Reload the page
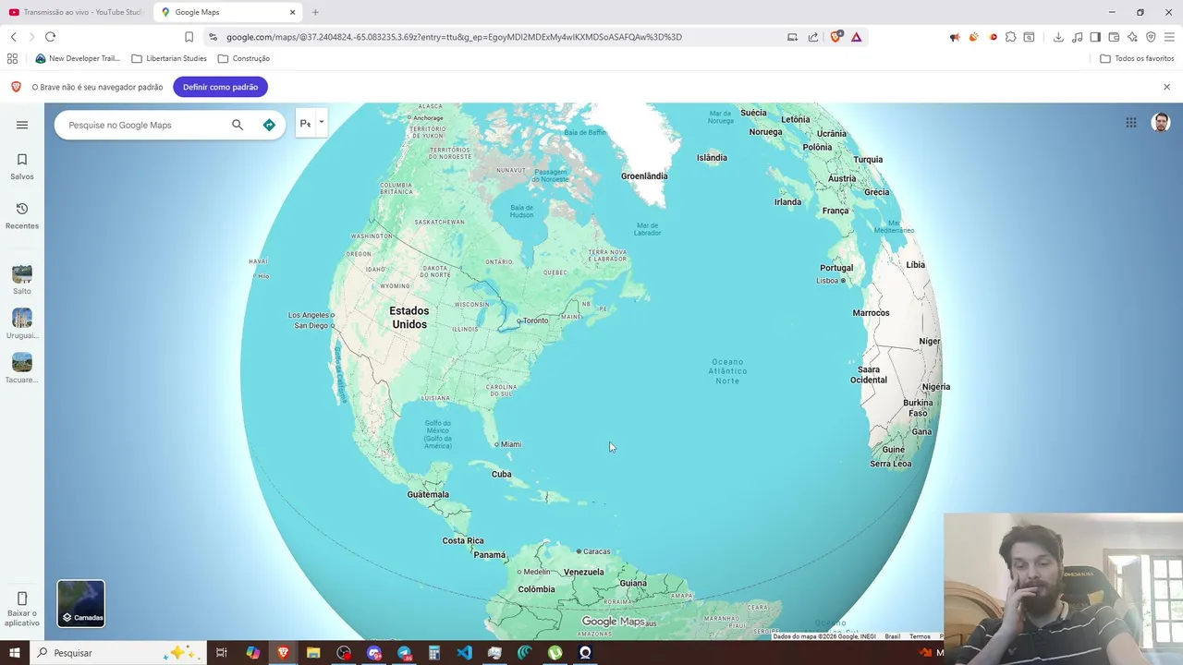The width and height of the screenshot is (1183, 665). point(50,37)
